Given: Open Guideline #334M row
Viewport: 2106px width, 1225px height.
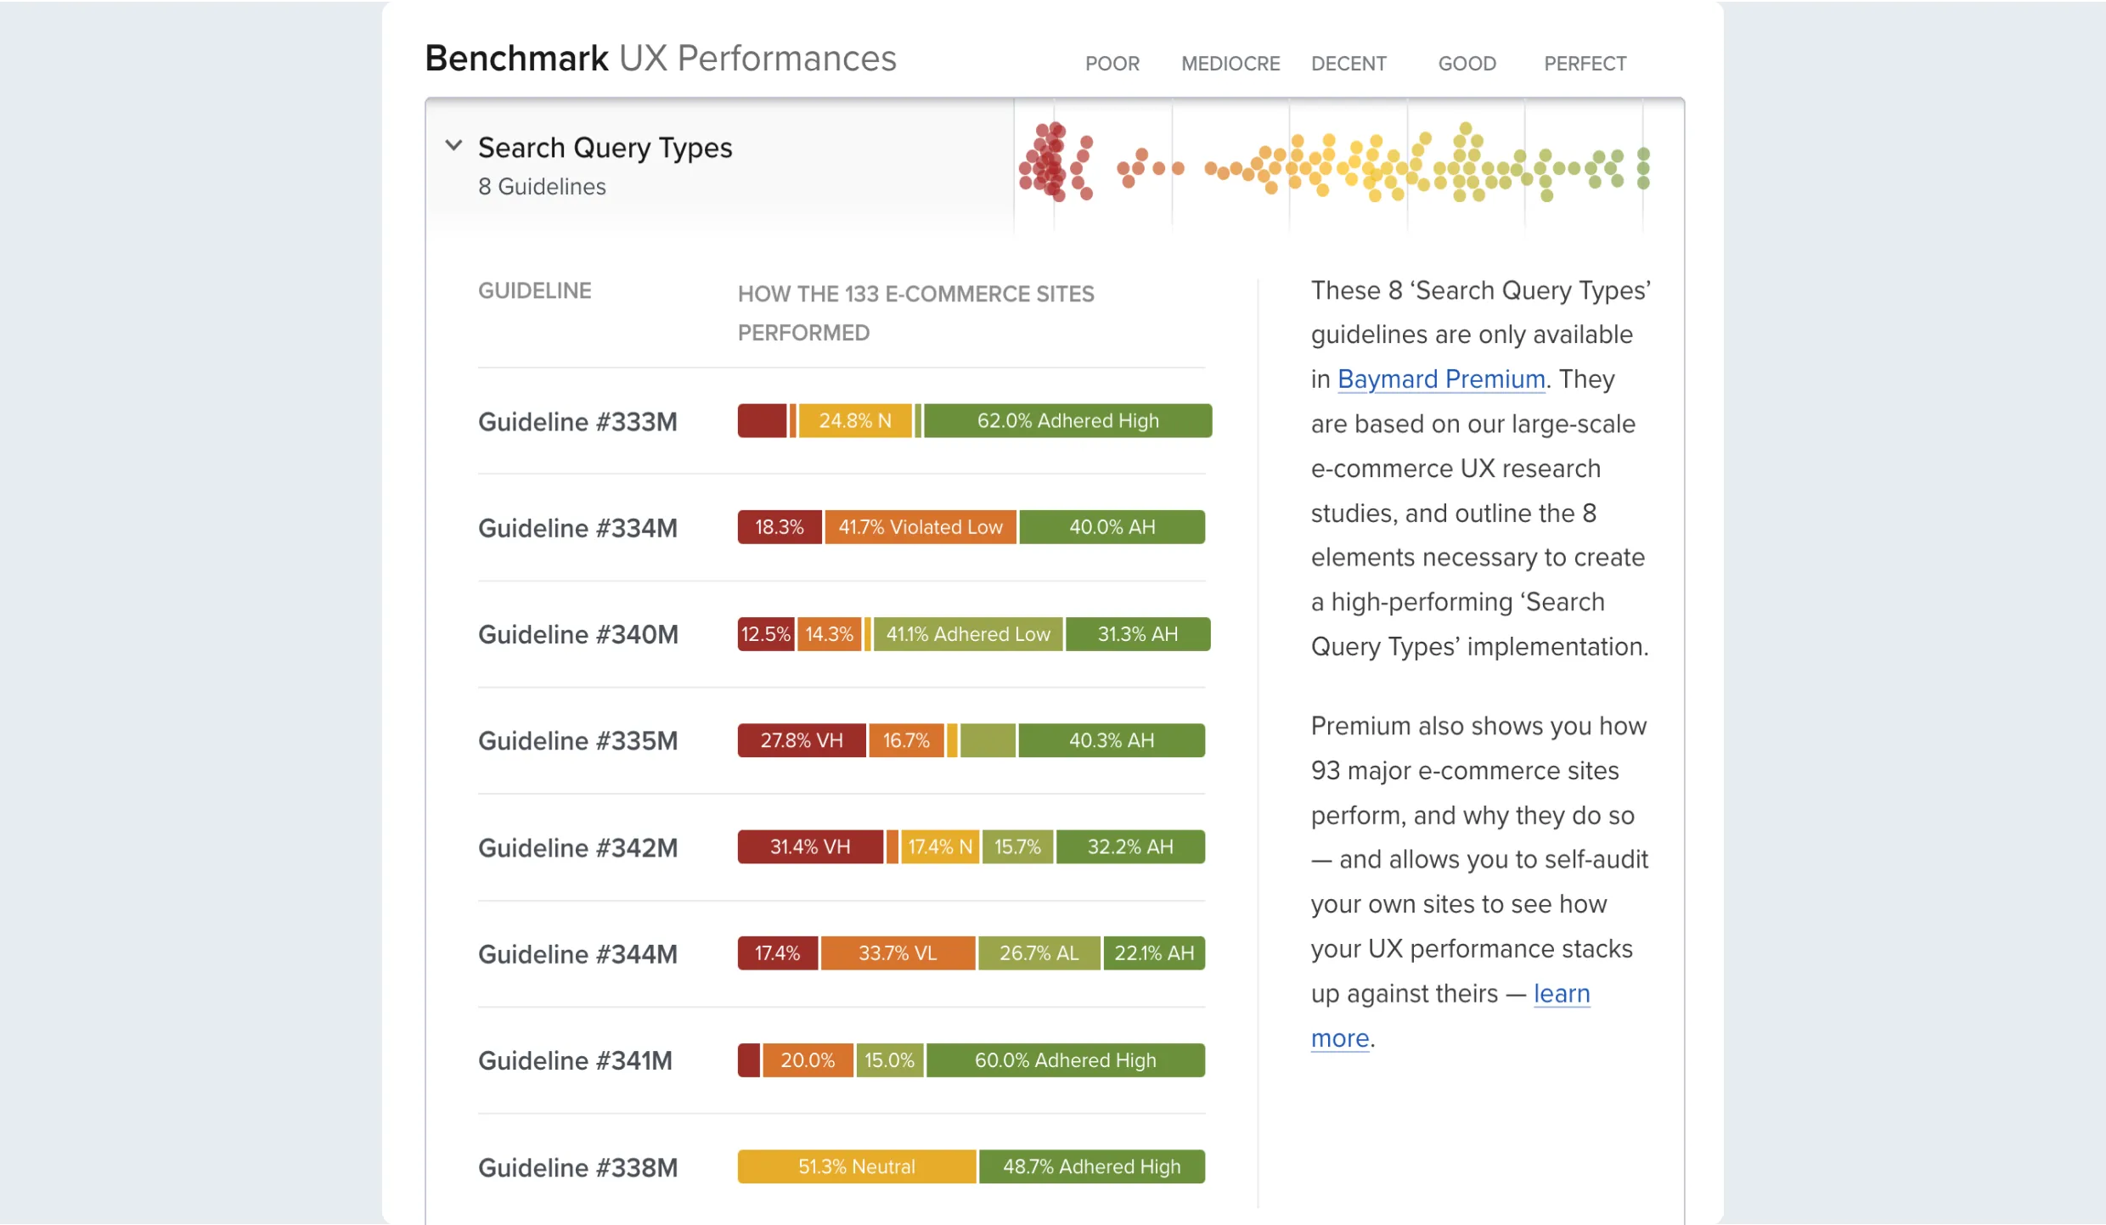Looking at the screenshot, I should (x=577, y=528).
